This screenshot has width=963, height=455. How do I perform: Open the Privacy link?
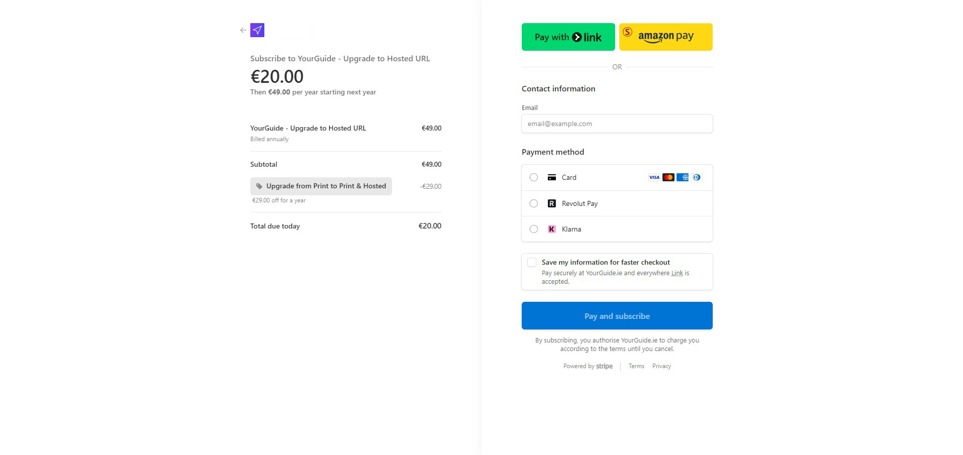point(661,366)
